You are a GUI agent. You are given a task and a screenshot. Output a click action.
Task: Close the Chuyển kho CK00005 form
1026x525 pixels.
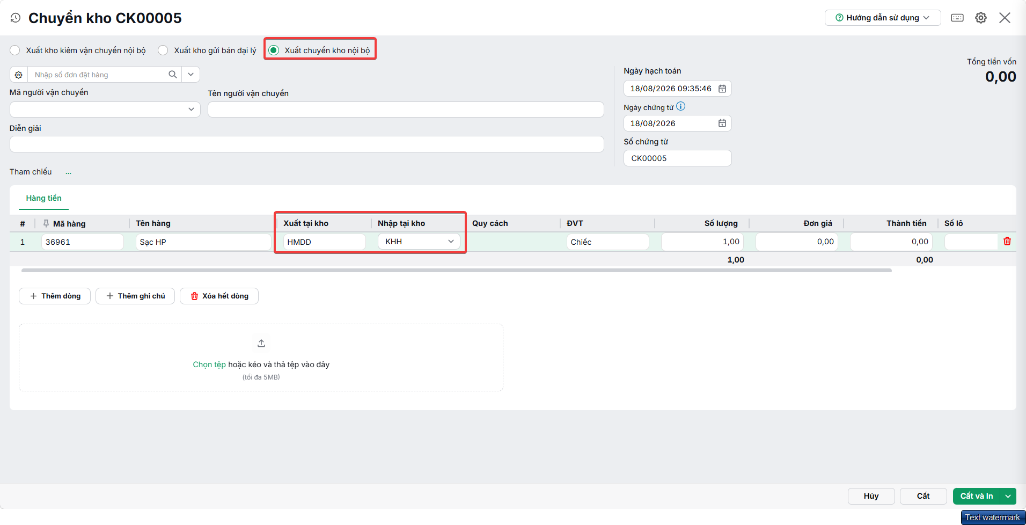(1005, 18)
